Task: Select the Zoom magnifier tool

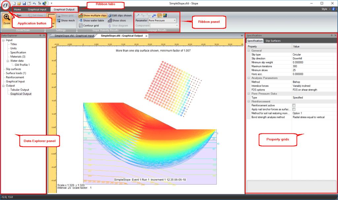Action: click(x=7, y=20)
